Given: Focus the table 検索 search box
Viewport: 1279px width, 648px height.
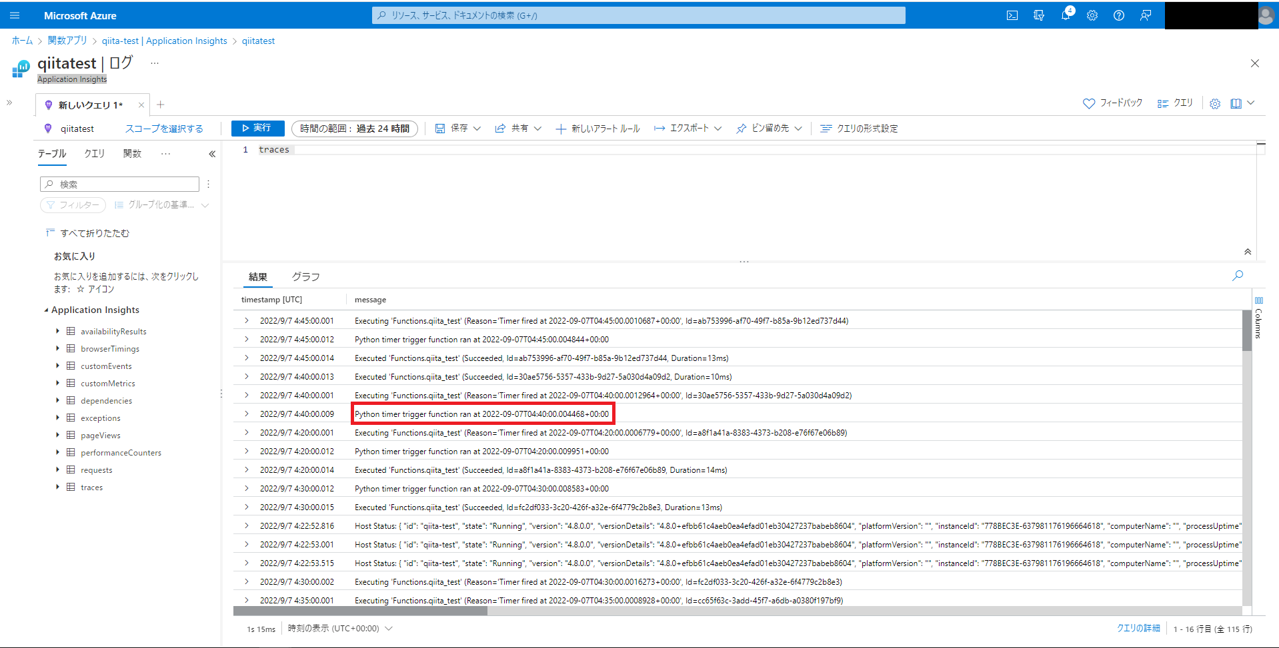Looking at the screenshot, I should (x=120, y=184).
